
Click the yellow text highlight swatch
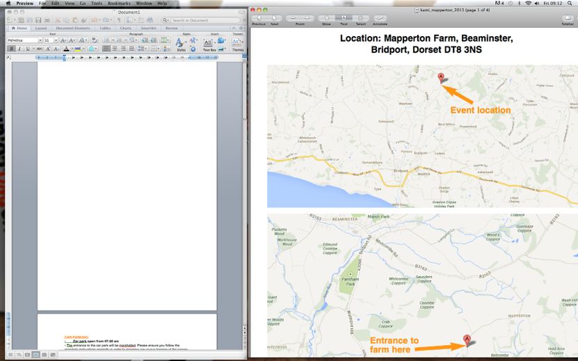(78, 49)
